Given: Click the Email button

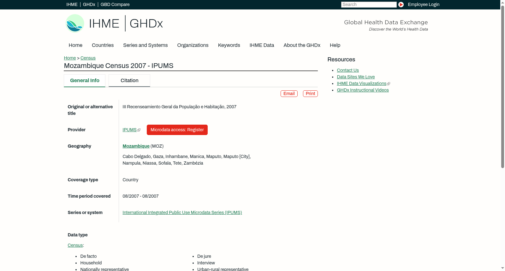Looking at the screenshot, I should pos(289,93).
